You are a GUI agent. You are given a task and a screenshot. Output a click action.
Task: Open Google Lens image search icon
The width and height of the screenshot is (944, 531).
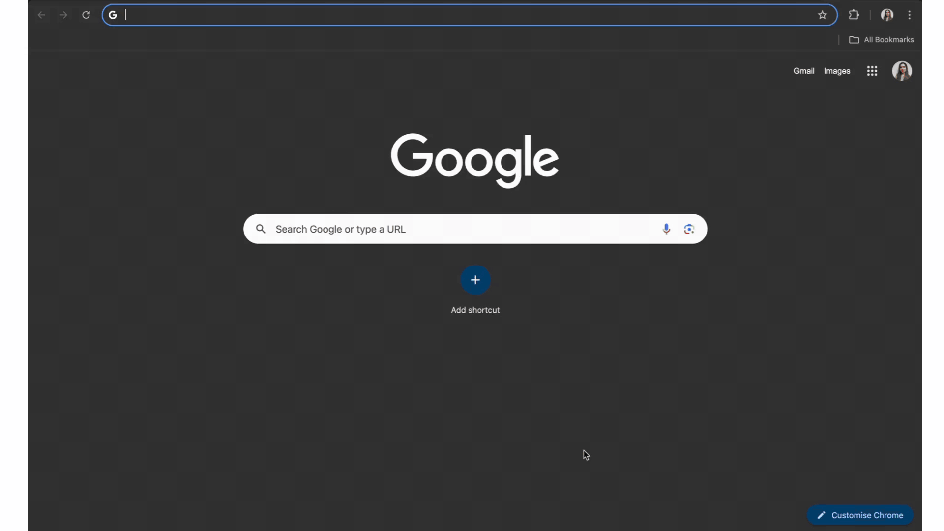click(x=689, y=229)
